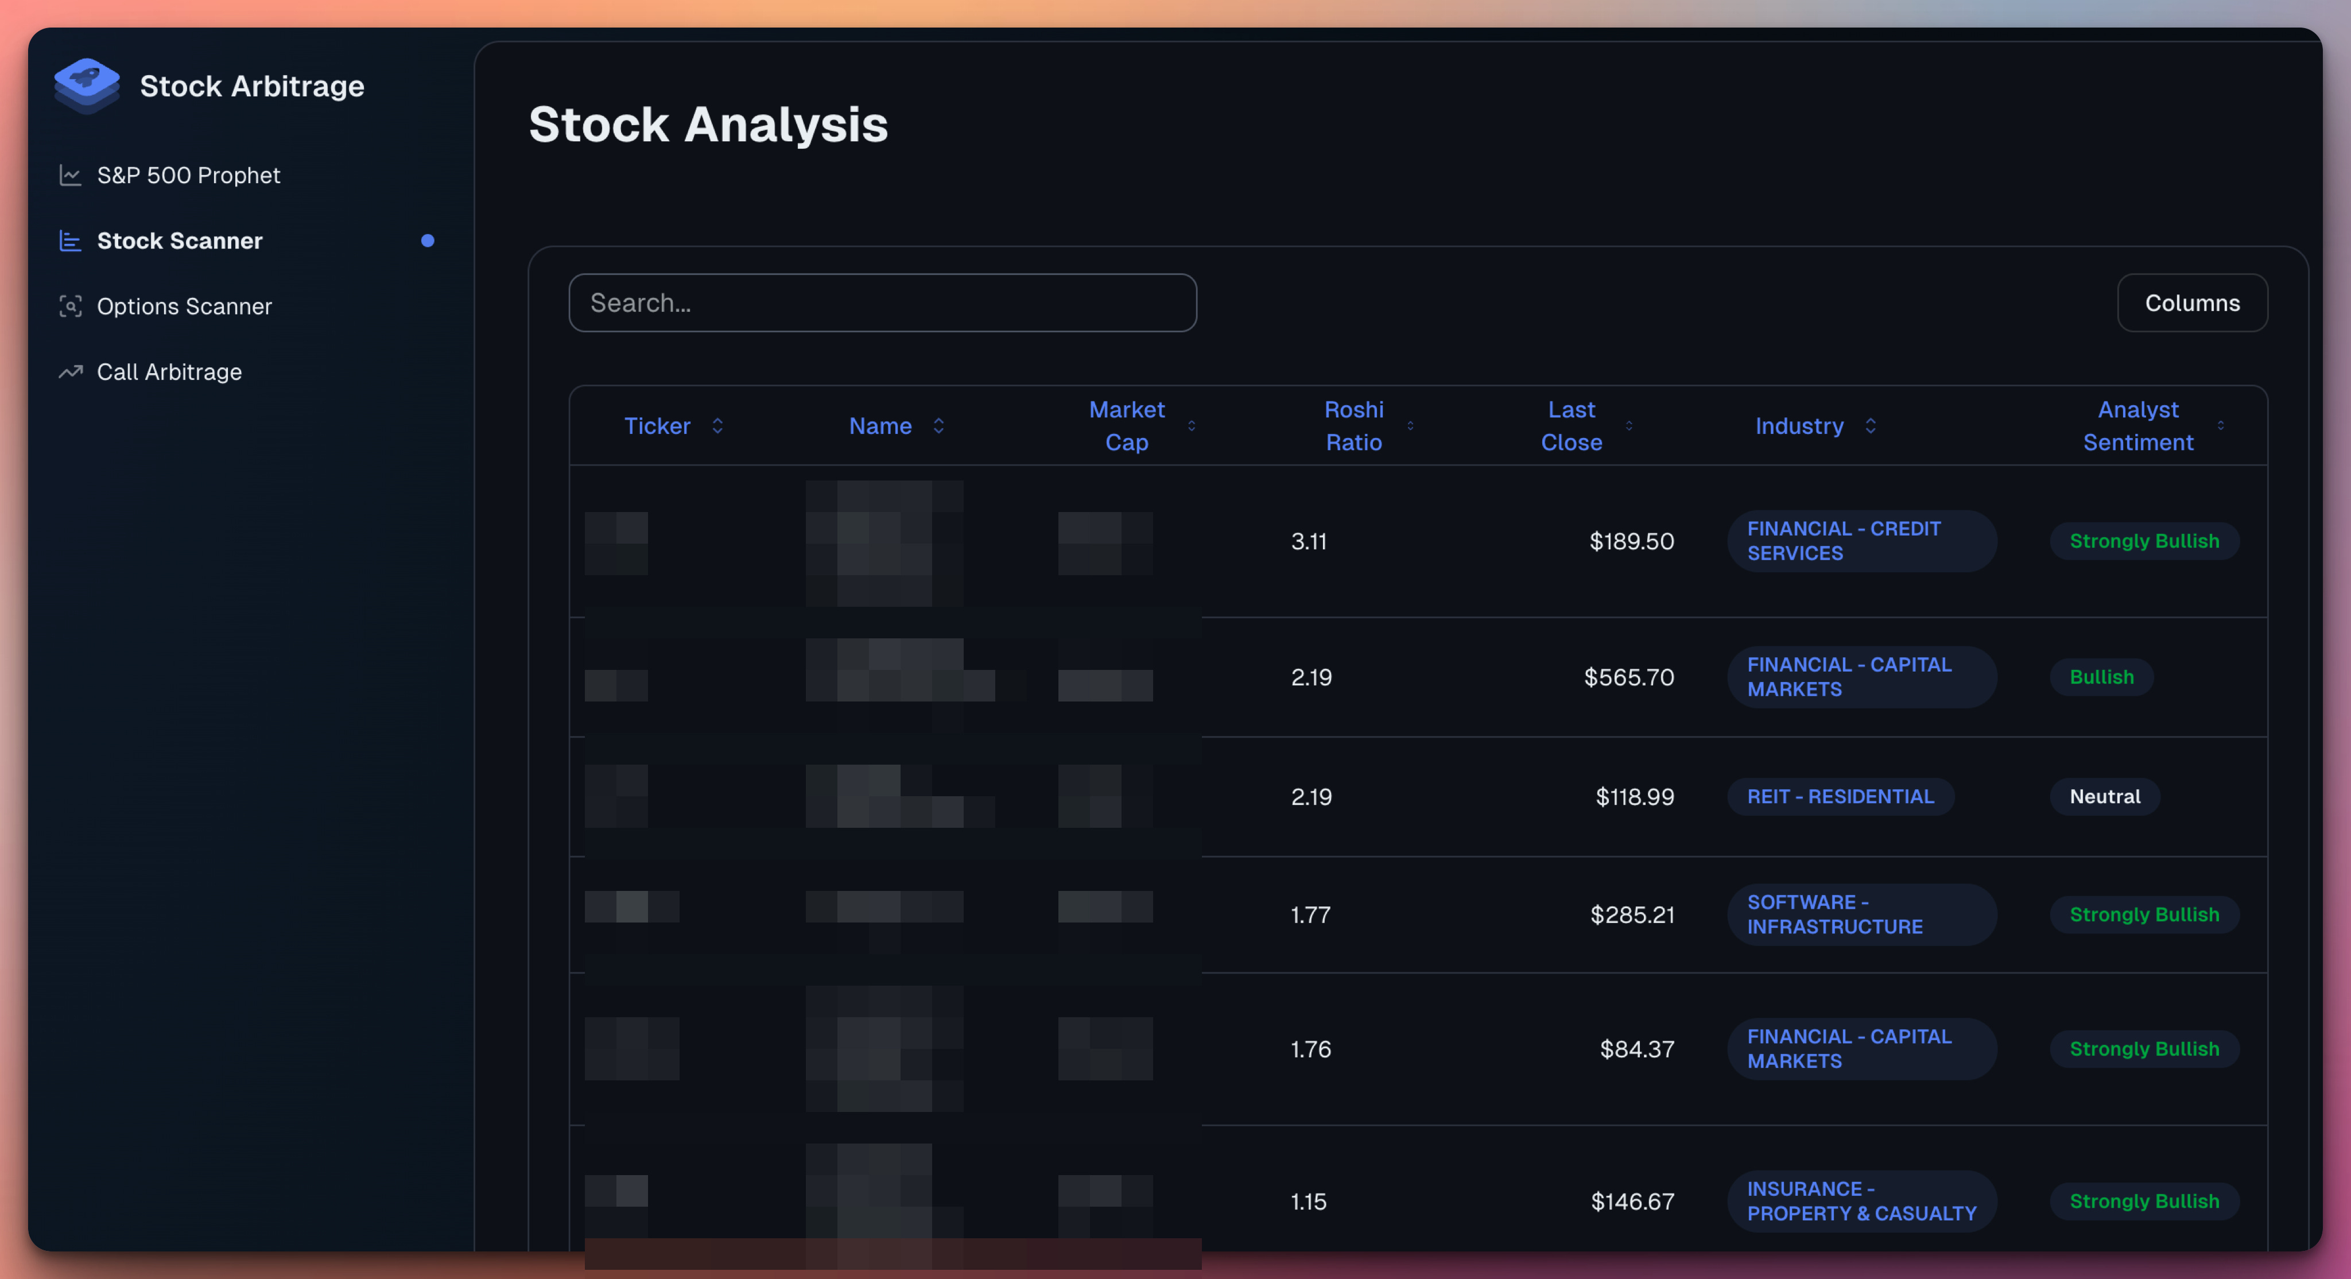Sort by Market Cap sort arrows

pos(1191,425)
